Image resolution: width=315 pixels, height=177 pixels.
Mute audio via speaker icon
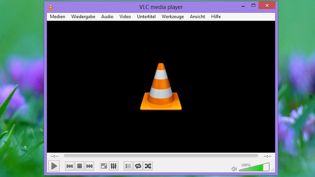tap(234, 169)
